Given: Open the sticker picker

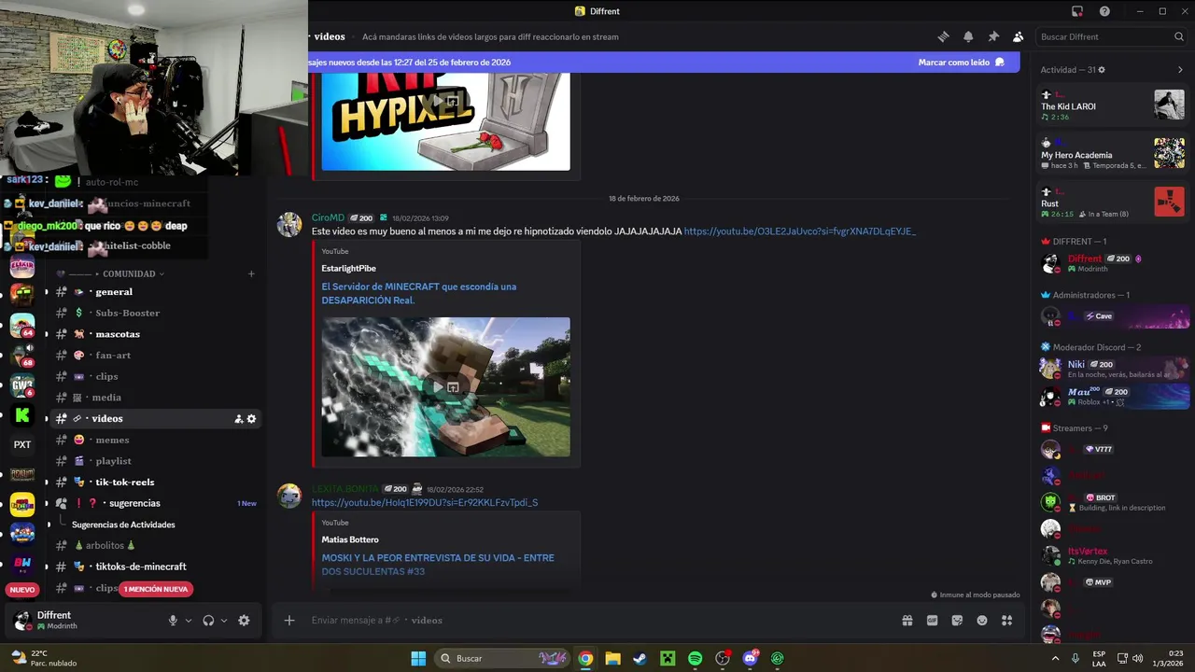Looking at the screenshot, I should pos(957,621).
